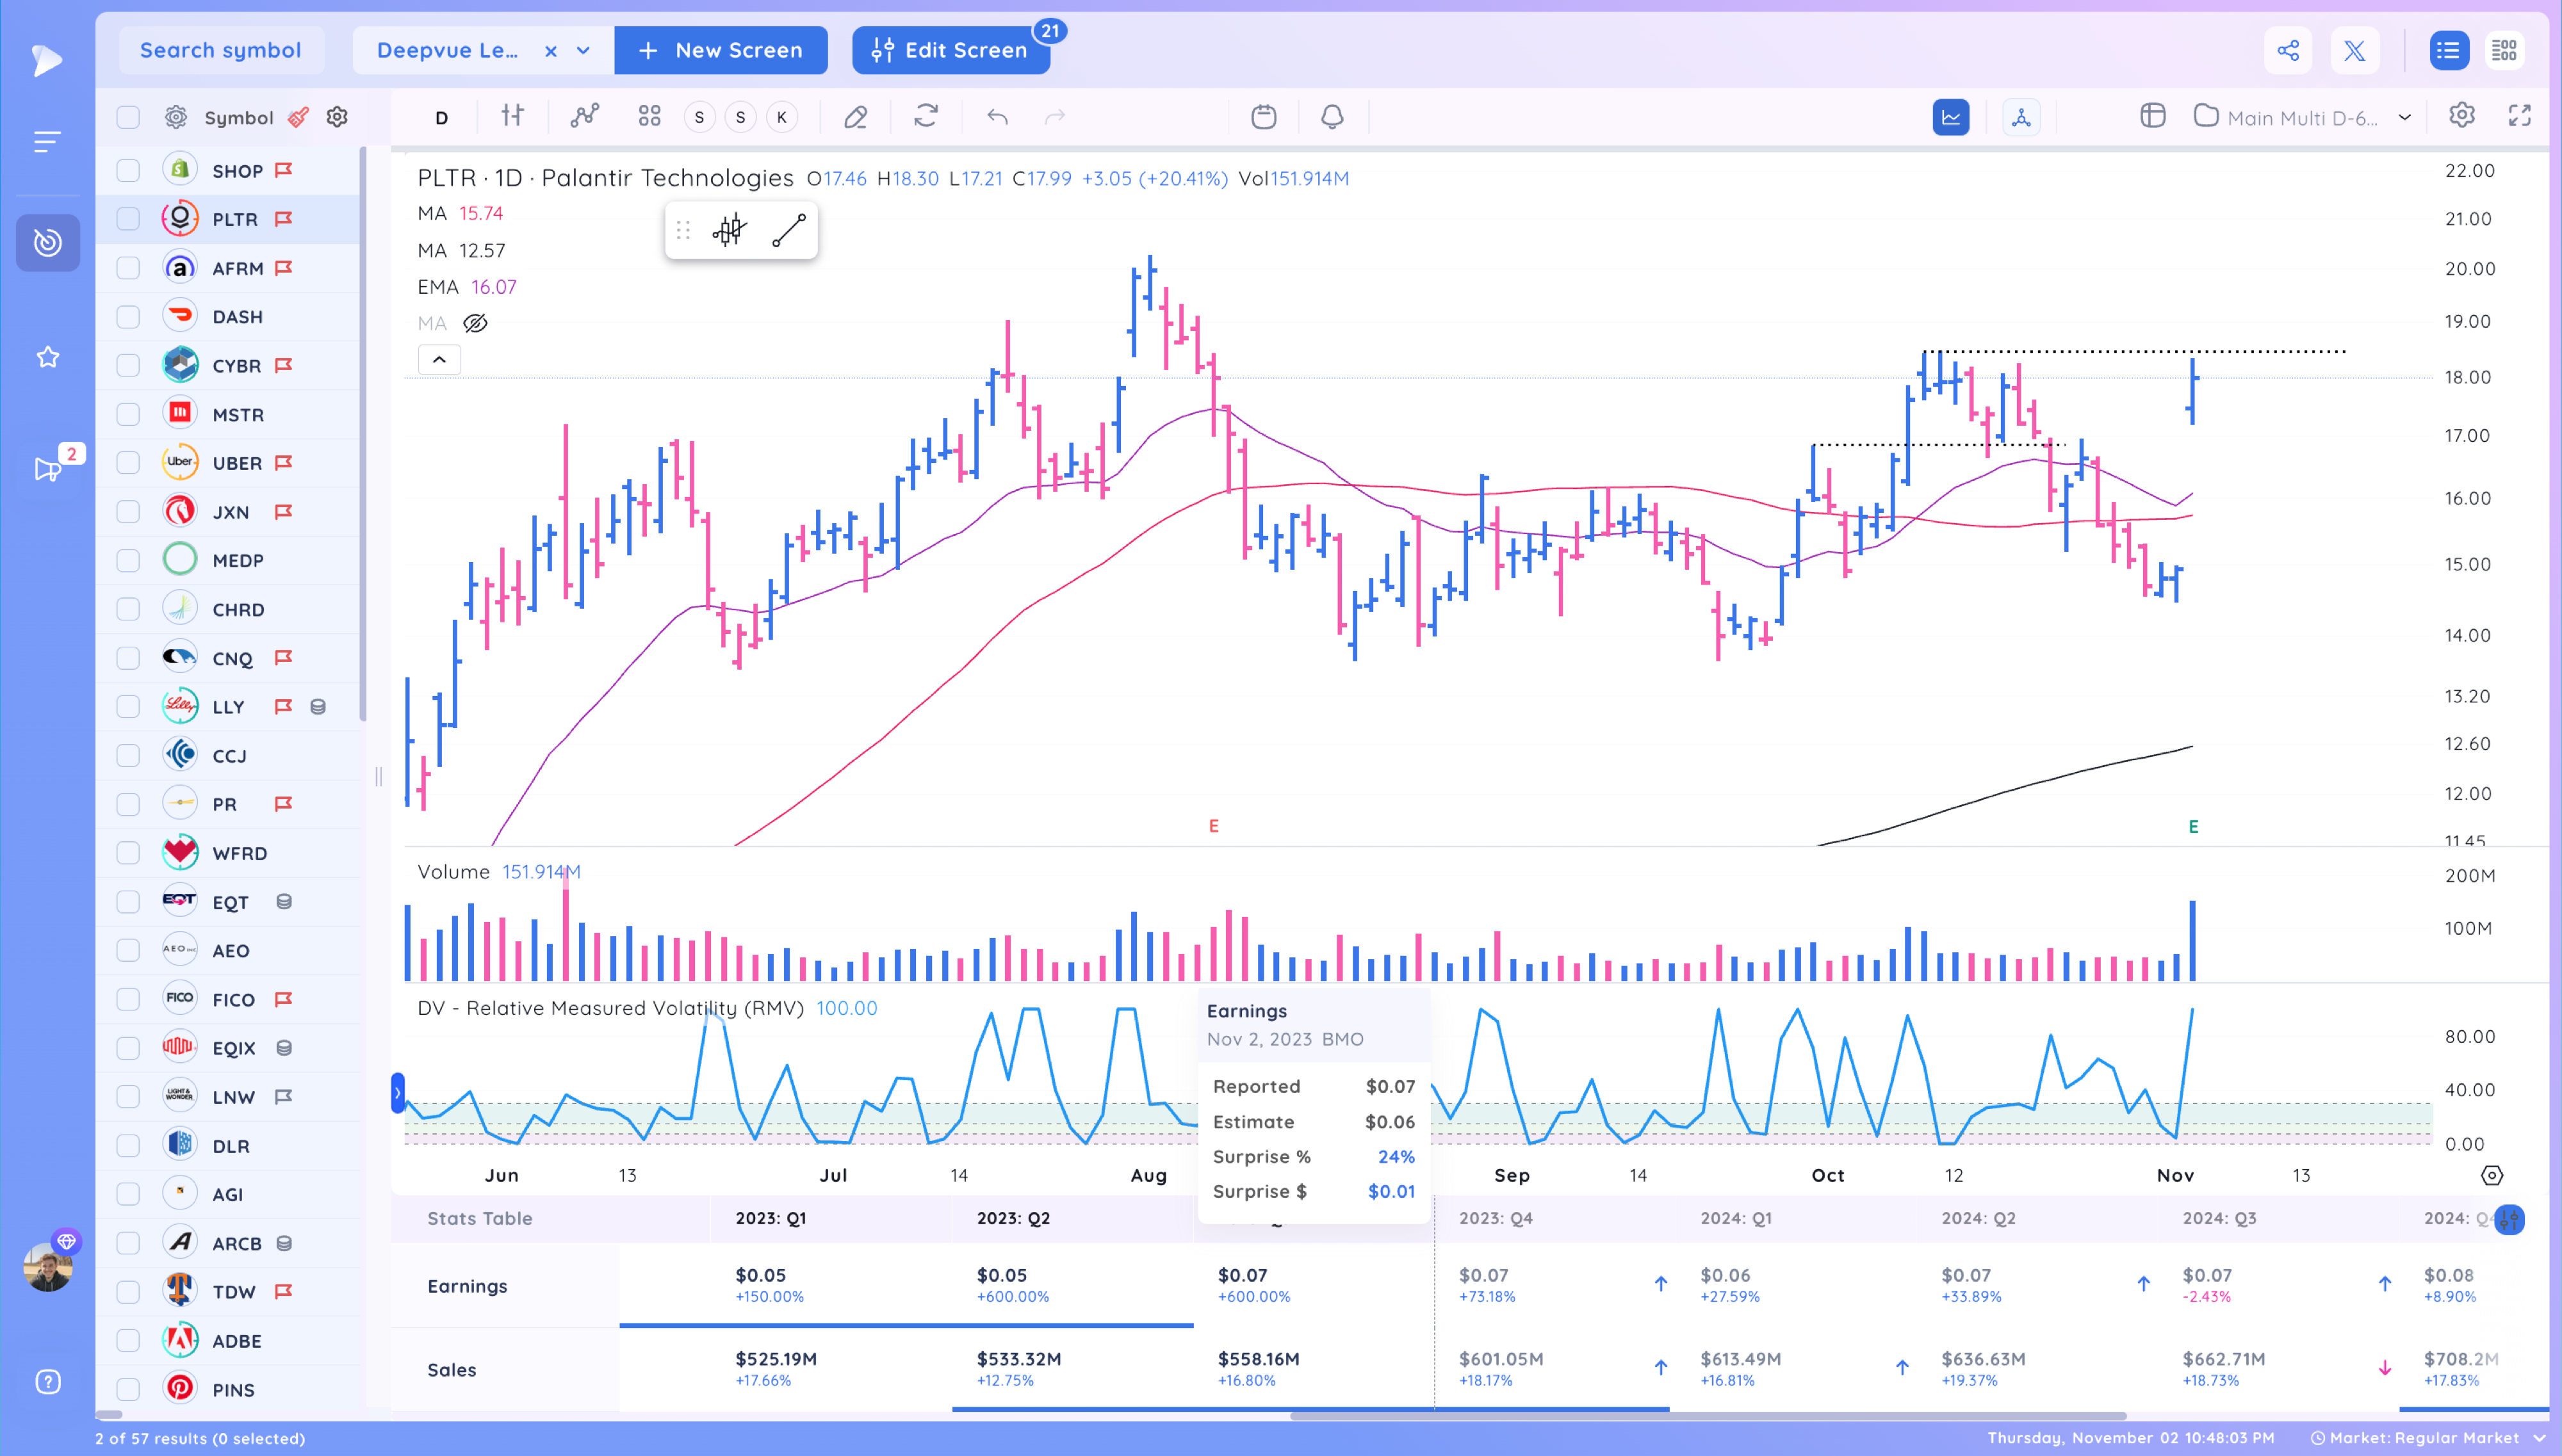Open the share icon in top bar

[2288, 50]
